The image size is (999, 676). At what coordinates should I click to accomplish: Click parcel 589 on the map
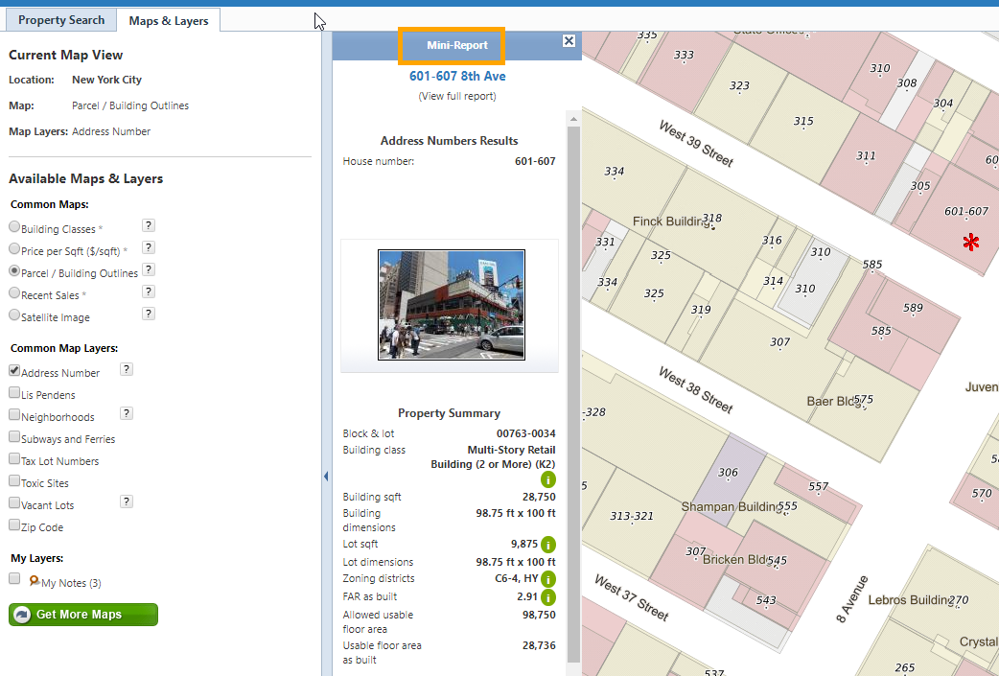[913, 308]
